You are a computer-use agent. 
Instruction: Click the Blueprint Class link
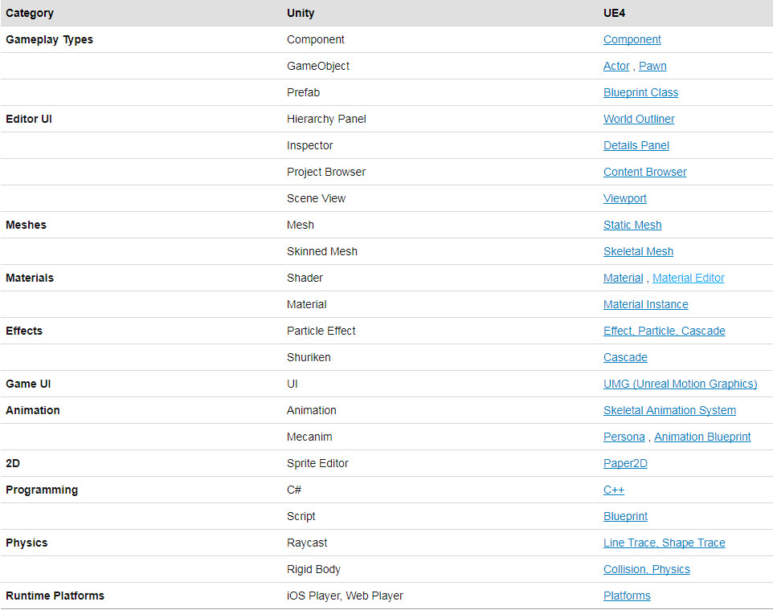pos(640,92)
